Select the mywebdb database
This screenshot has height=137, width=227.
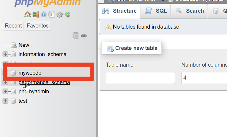30,73
